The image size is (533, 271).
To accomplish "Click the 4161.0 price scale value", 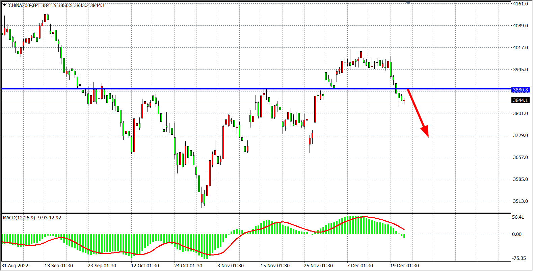I will (x=520, y=4).
